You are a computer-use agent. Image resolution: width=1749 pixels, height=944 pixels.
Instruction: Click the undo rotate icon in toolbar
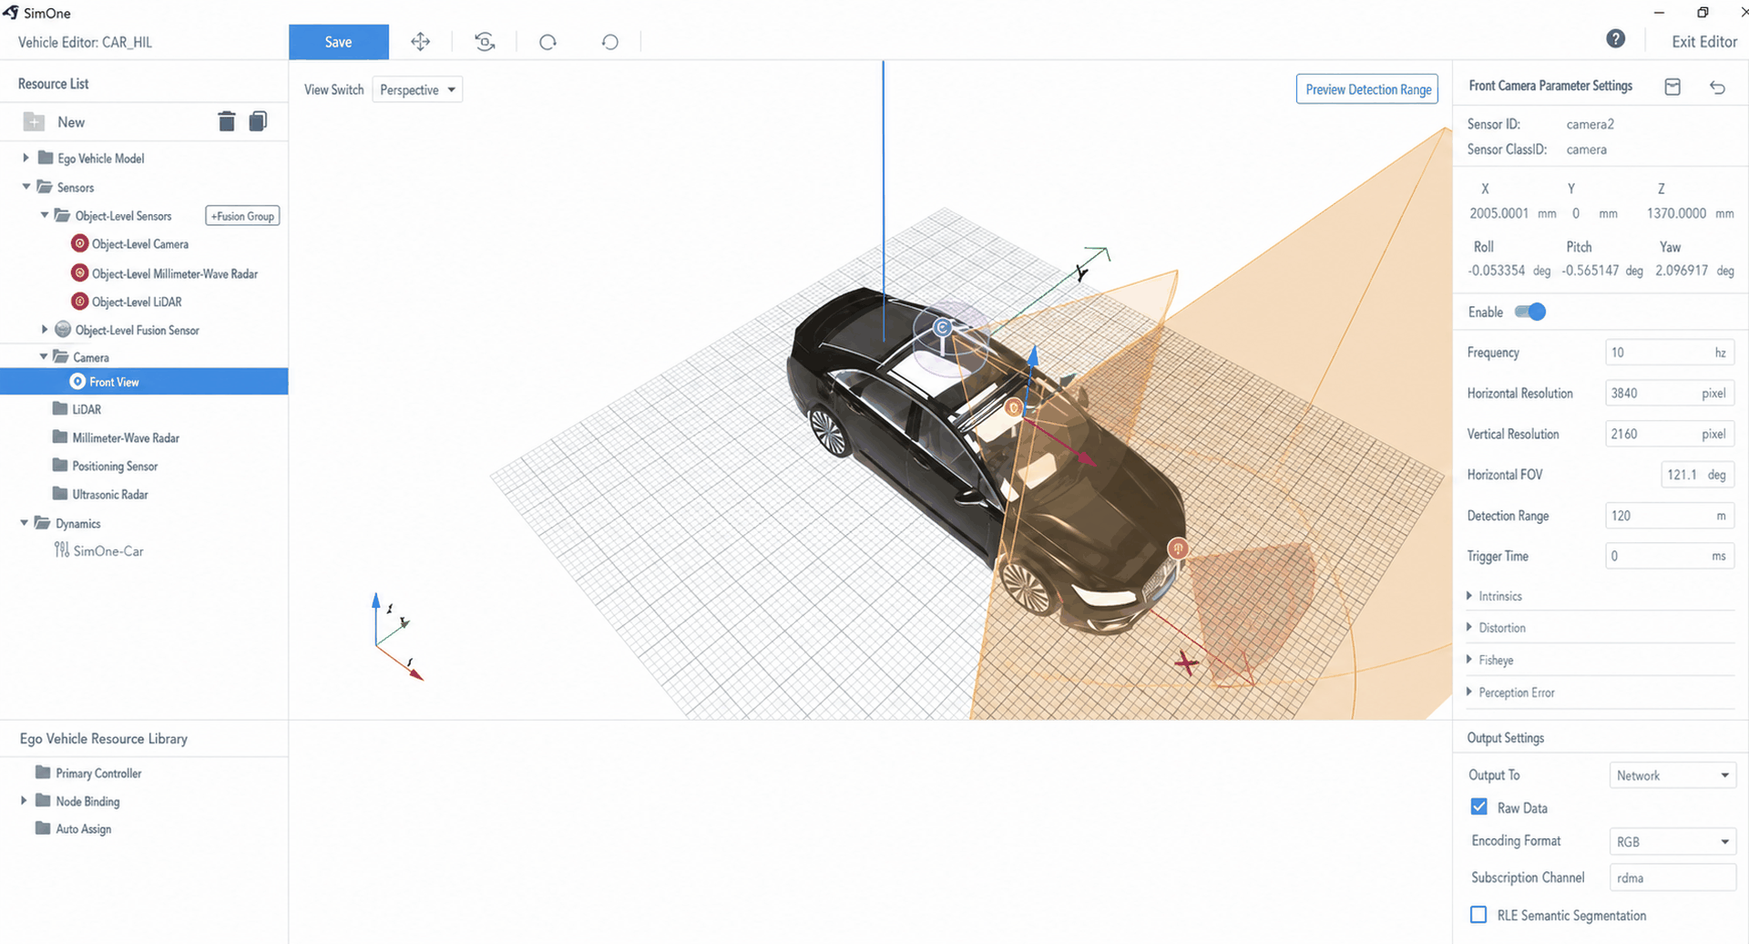click(610, 42)
